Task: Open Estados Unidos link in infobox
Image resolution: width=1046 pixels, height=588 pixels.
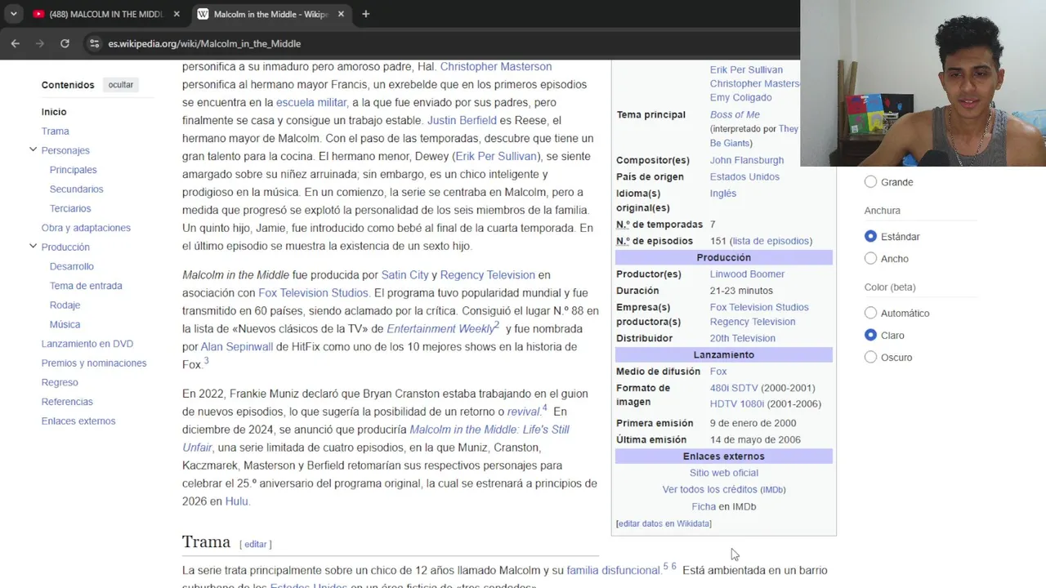Action: [744, 177]
